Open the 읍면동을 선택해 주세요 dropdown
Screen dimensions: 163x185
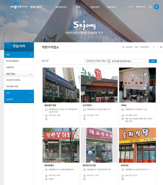(x=97, y=61)
